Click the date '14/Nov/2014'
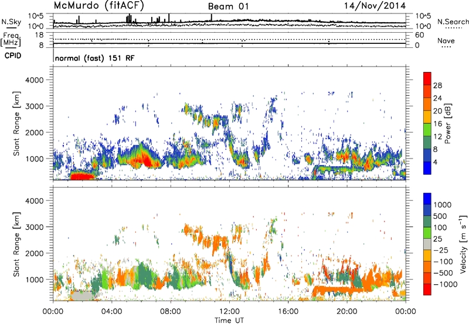The image size is (469, 324). (x=375, y=6)
